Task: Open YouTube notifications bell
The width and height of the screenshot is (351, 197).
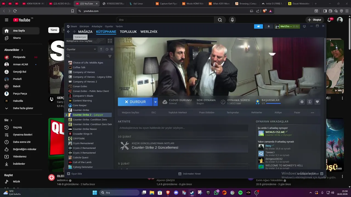Action: (x=330, y=20)
